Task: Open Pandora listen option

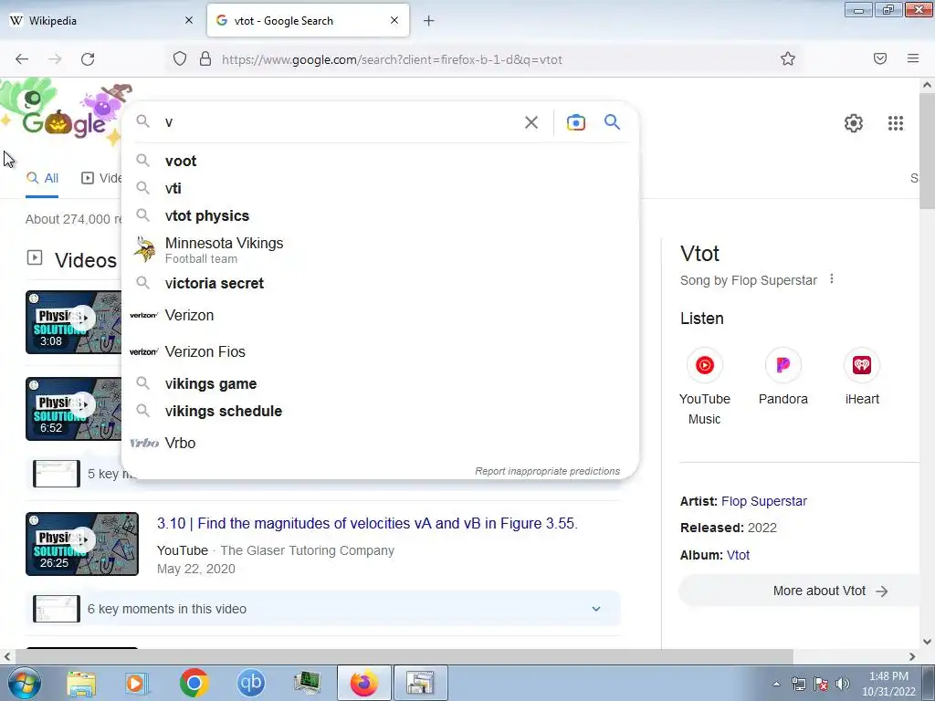Action: (783, 377)
